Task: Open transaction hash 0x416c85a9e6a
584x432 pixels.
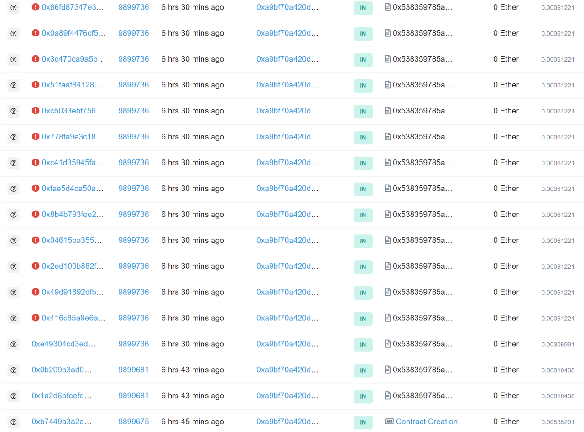Action: tap(73, 318)
